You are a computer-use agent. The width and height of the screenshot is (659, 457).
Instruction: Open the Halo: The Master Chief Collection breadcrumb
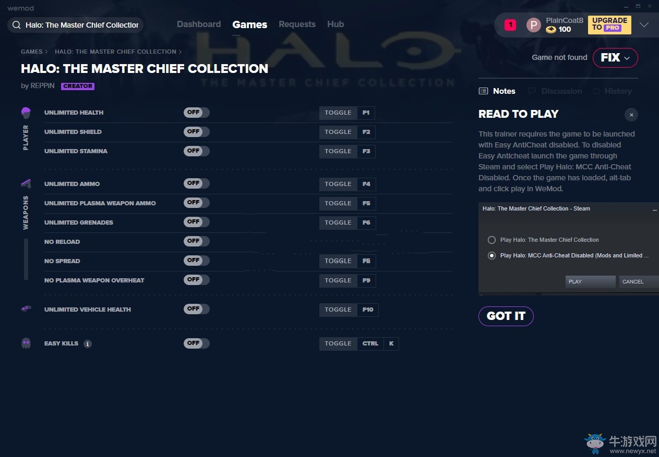pos(115,52)
